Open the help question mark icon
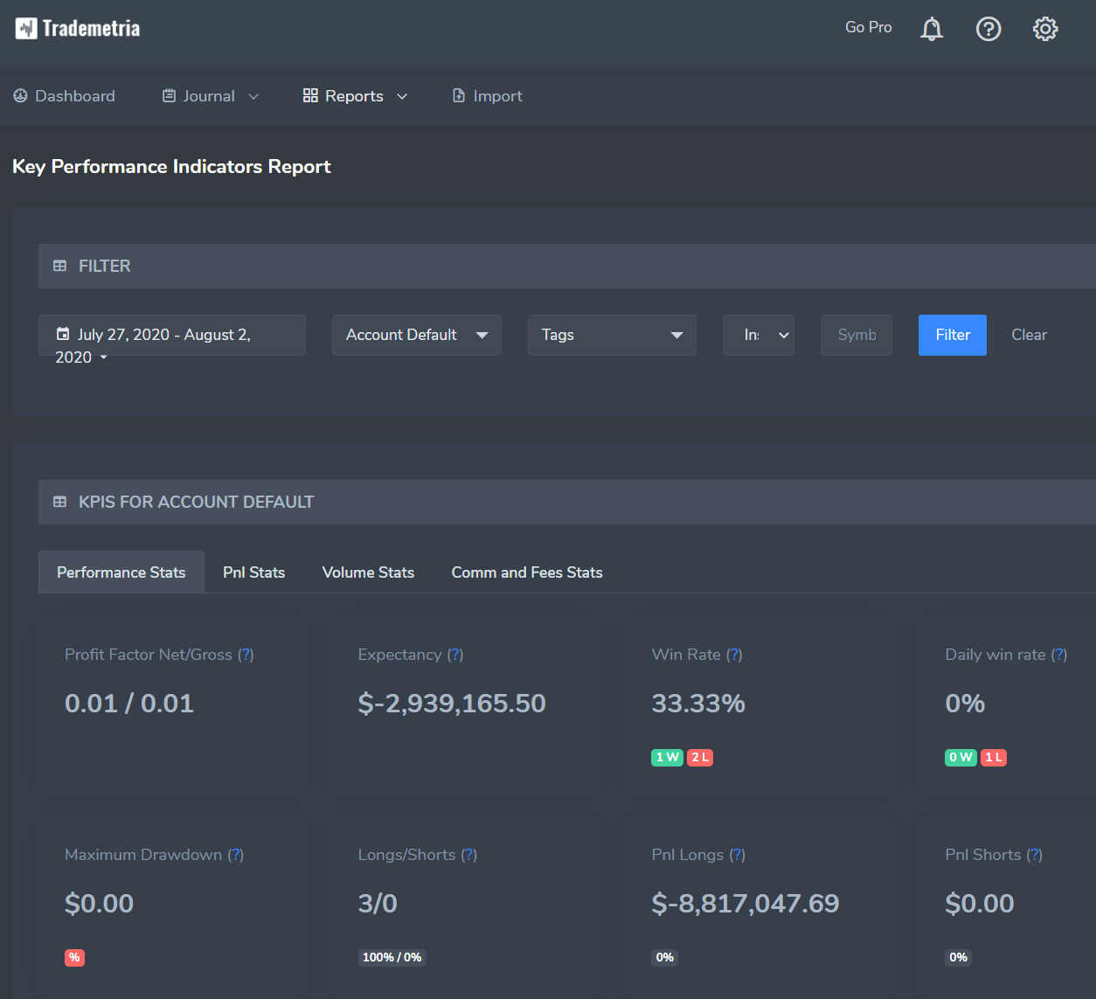The image size is (1096, 999). (988, 29)
